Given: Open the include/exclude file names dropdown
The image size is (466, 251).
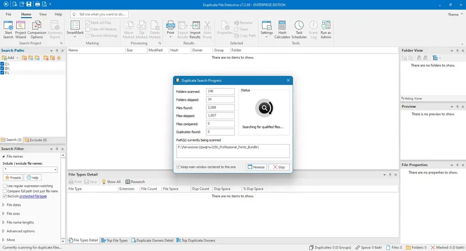Looking at the screenshot, I should click(x=55, y=169).
